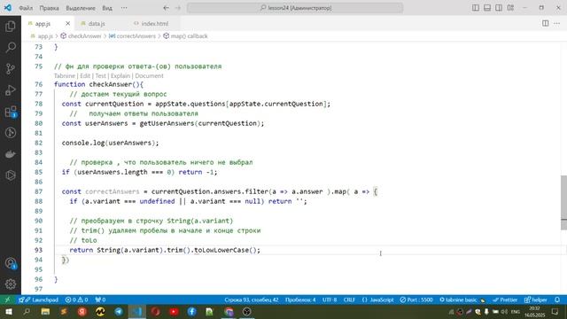This screenshot has height=319, width=567.
Task: Open the Правка menu
Action: (x=50, y=8)
